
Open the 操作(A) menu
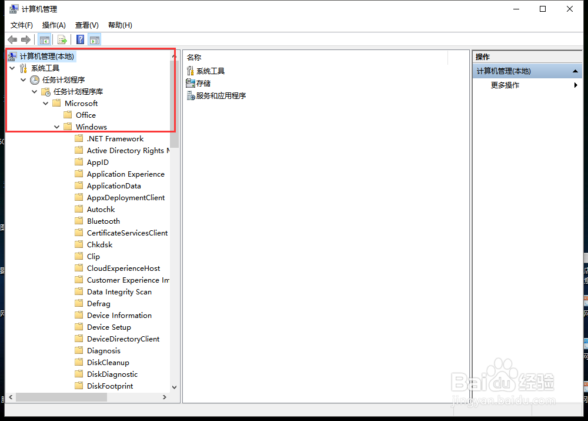tap(54, 25)
